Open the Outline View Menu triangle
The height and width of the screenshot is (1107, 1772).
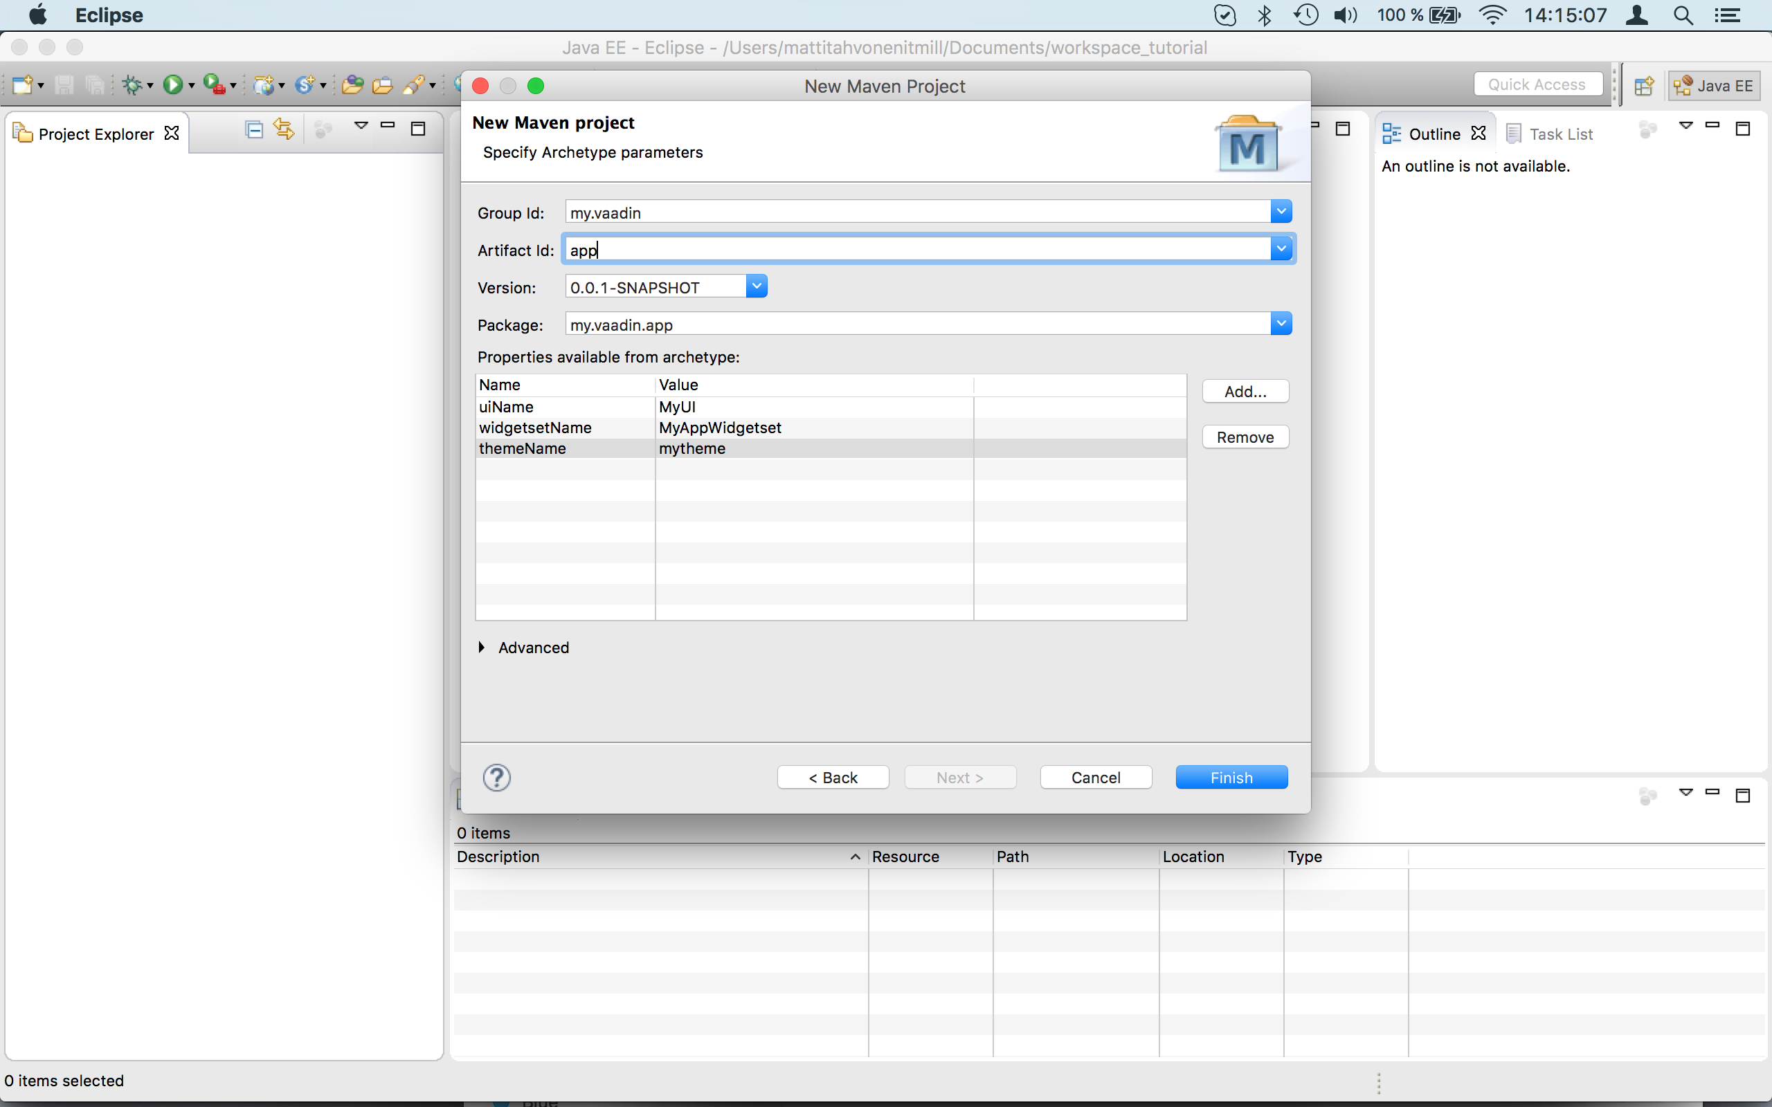[x=1685, y=125]
